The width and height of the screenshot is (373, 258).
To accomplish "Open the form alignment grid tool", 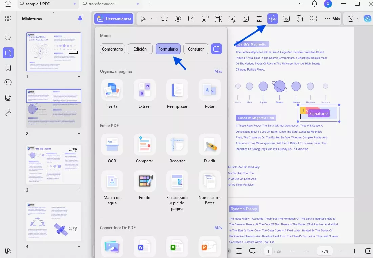I will [x=313, y=19].
